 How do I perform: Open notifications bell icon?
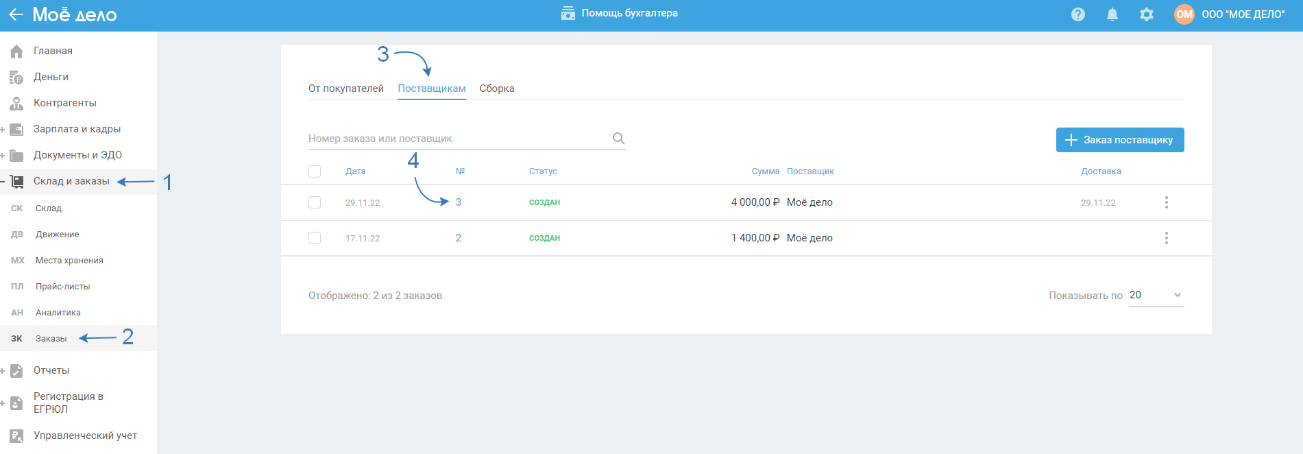point(1112,14)
